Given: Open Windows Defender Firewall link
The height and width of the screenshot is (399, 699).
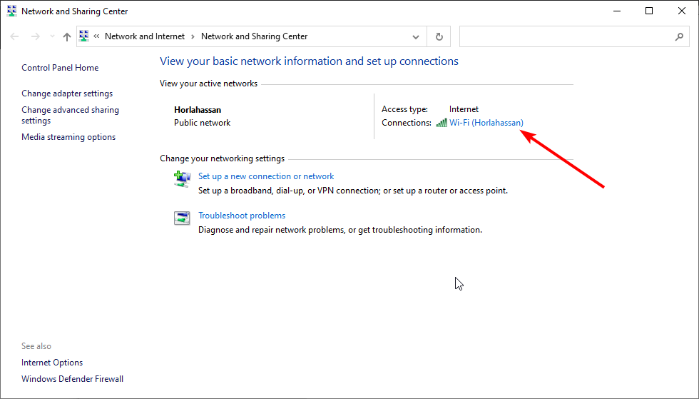Looking at the screenshot, I should tap(72, 379).
